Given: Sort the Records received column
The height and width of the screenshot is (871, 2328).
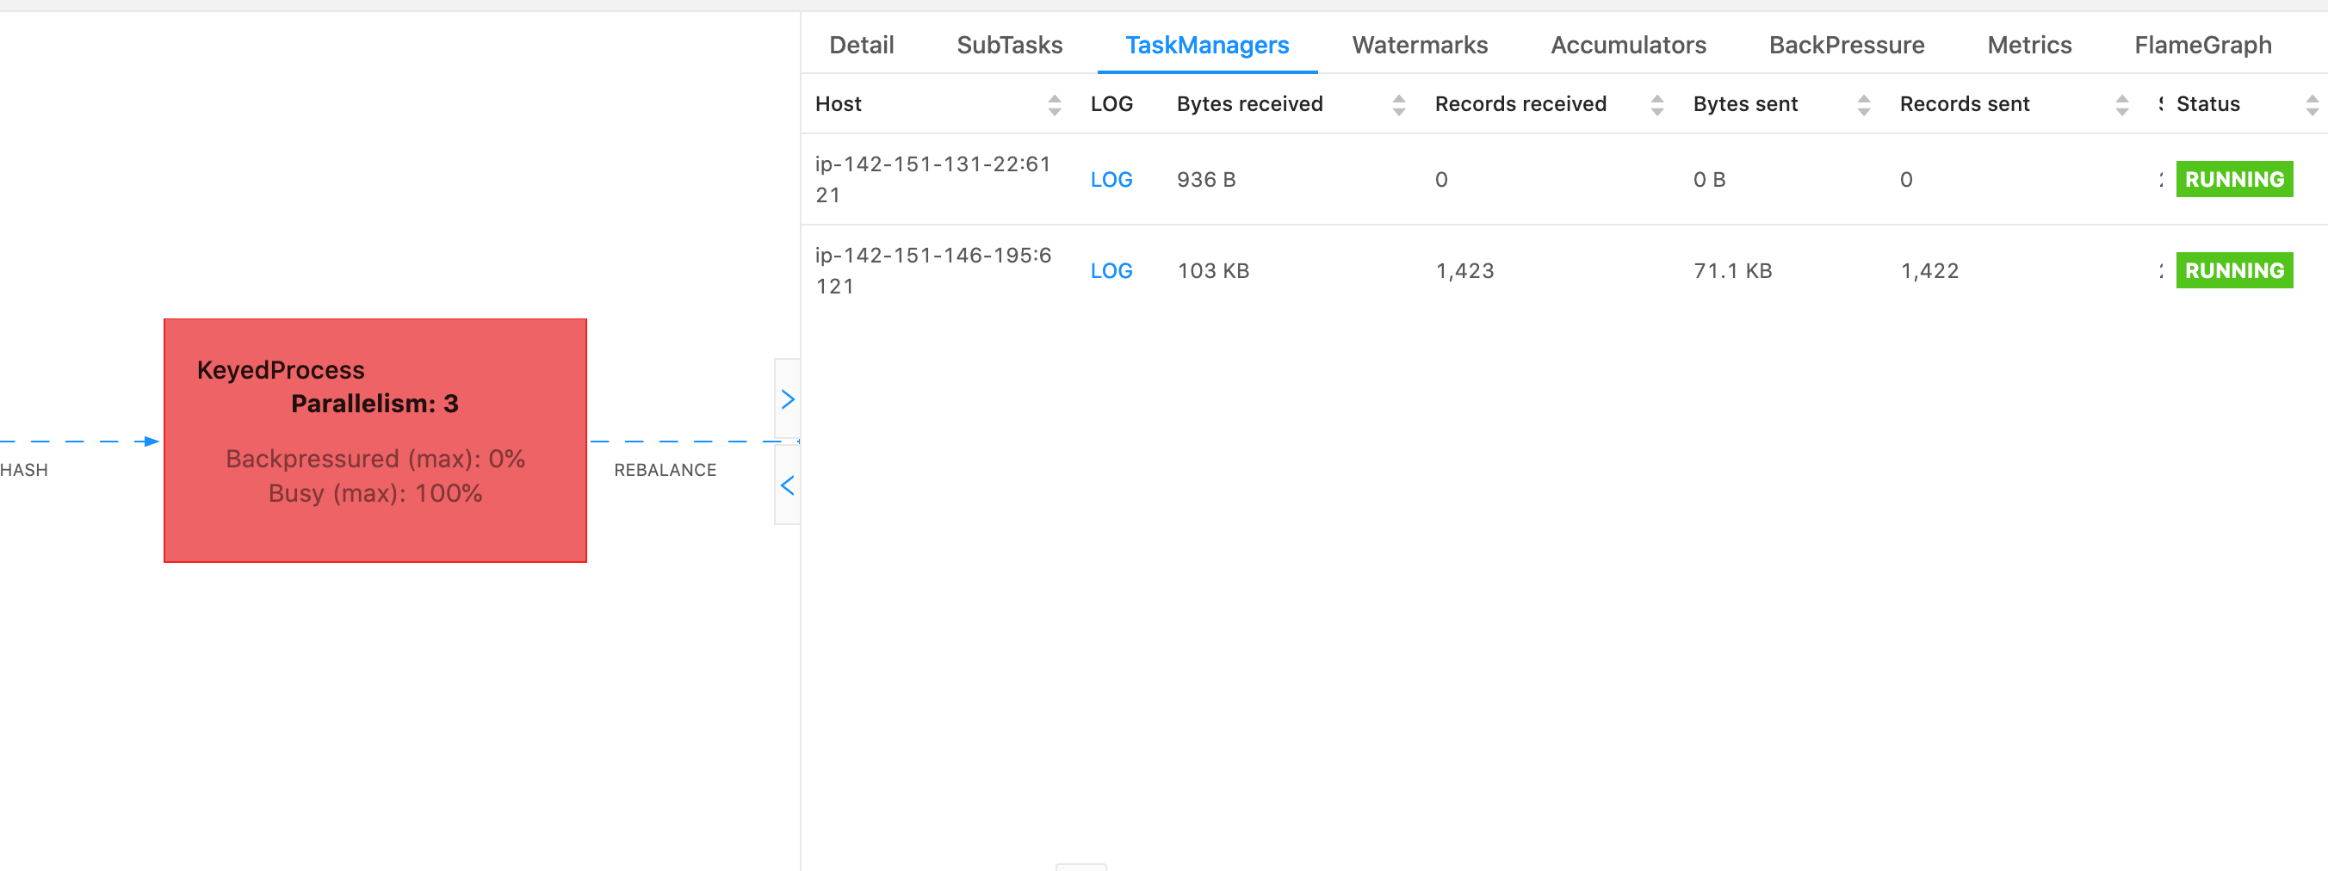Looking at the screenshot, I should (x=1656, y=104).
